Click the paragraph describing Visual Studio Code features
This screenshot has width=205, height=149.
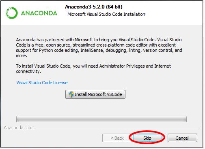pyautogui.click(x=99, y=47)
